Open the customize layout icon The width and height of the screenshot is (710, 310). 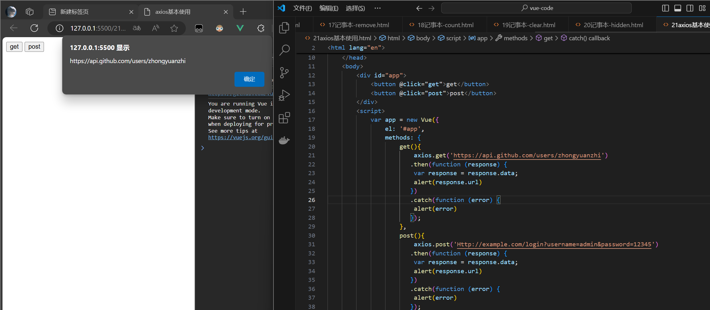[702, 8]
